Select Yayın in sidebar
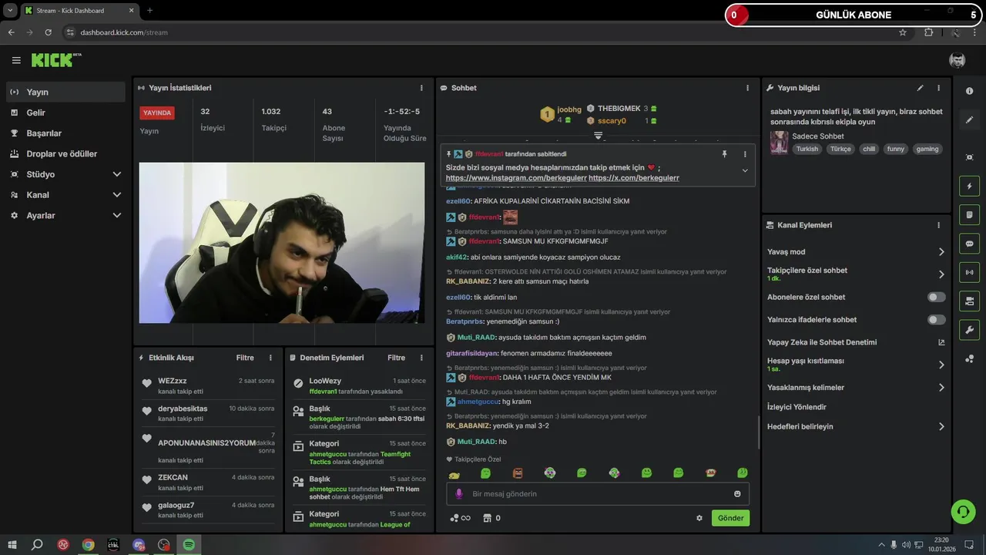The height and width of the screenshot is (555, 986). click(x=65, y=92)
